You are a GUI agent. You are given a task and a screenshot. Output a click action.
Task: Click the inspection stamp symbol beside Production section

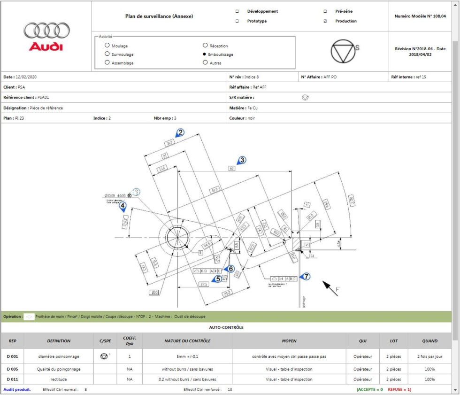343,52
